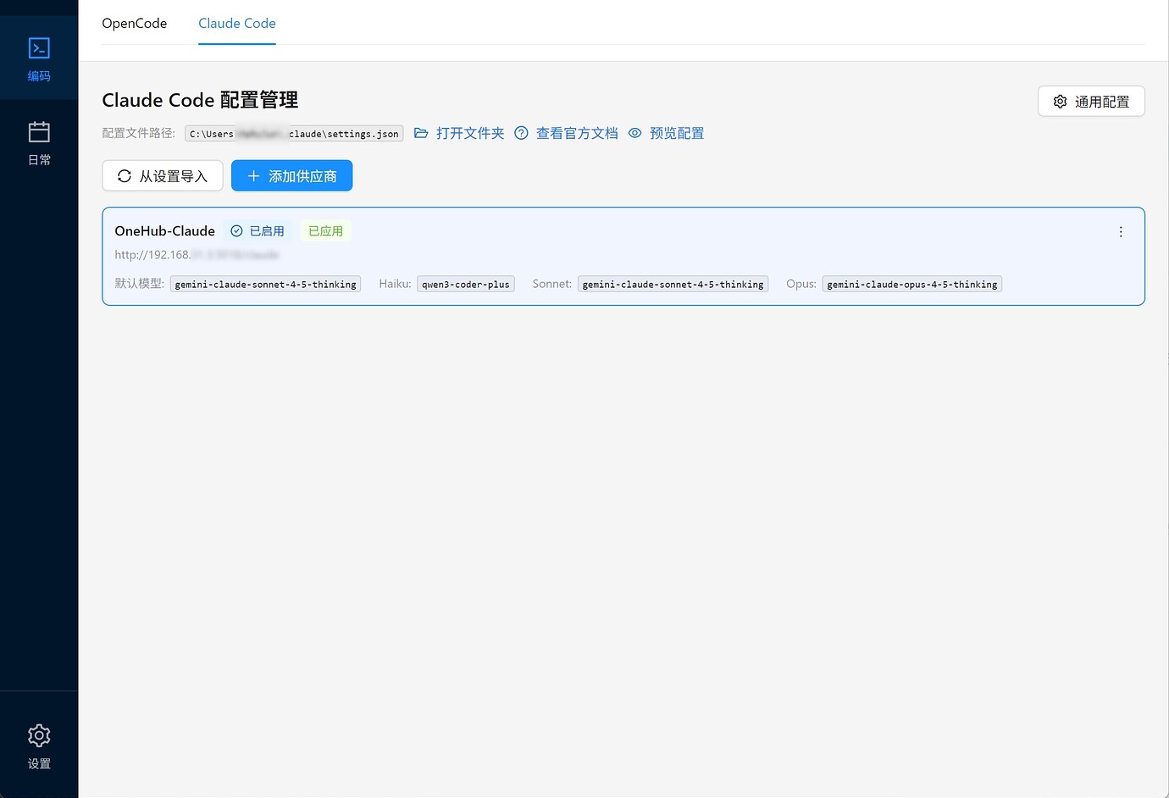The image size is (1169, 798).
Task: Open 查看官方文档 official docs link
Action: 566,133
